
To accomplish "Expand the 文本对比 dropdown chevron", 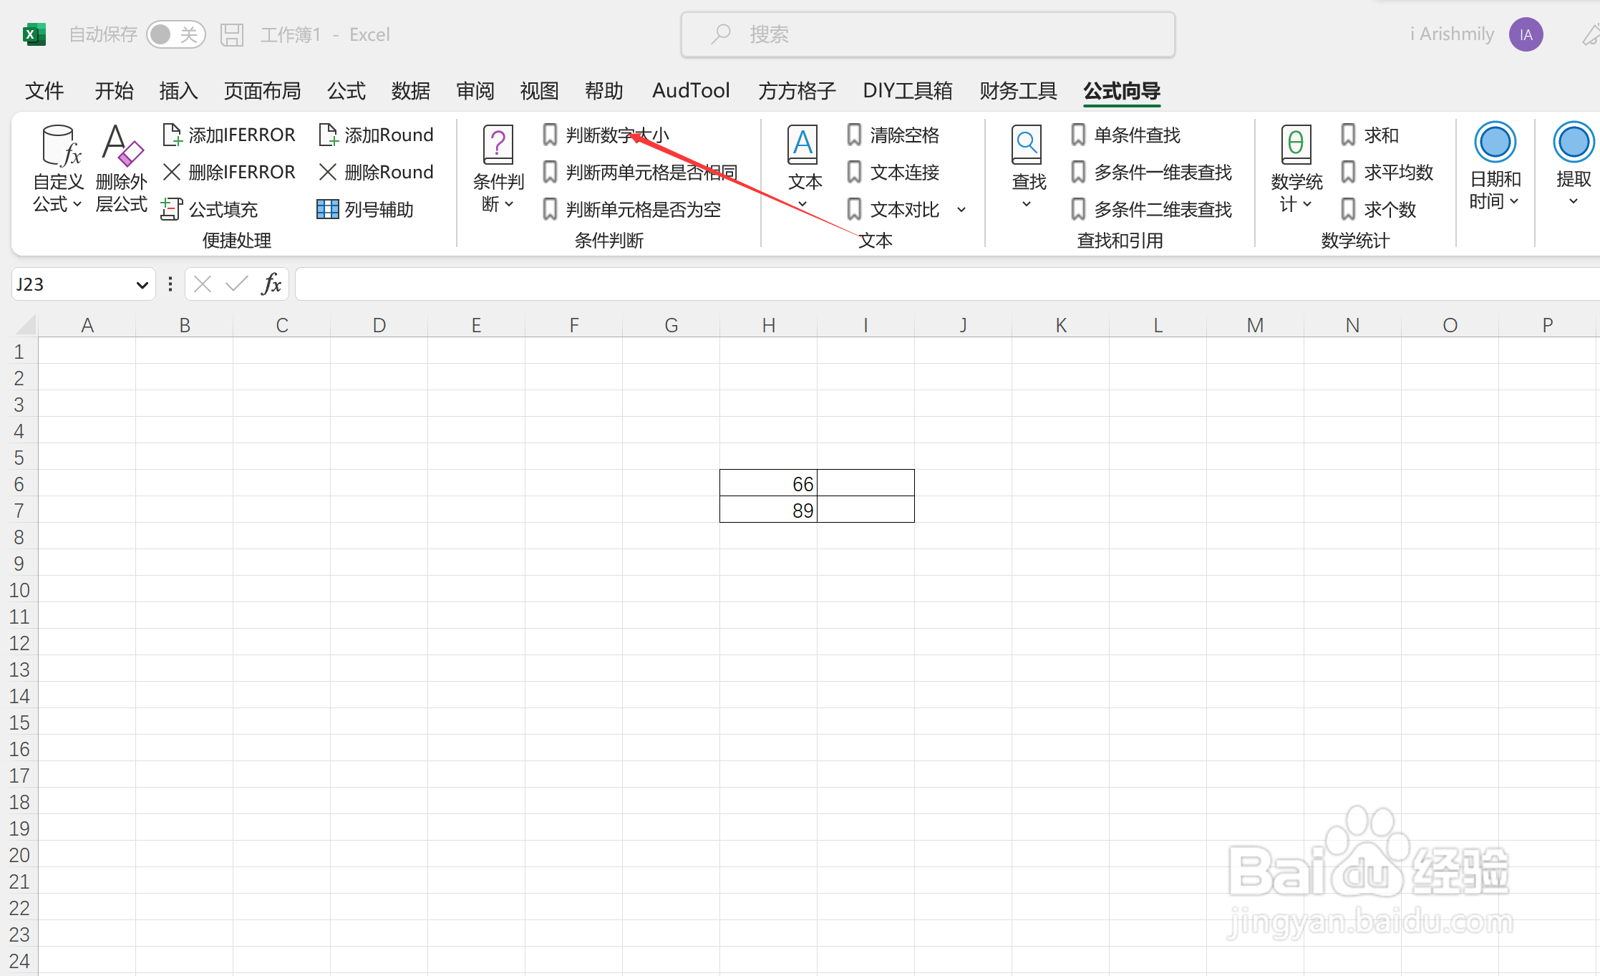I will (961, 210).
